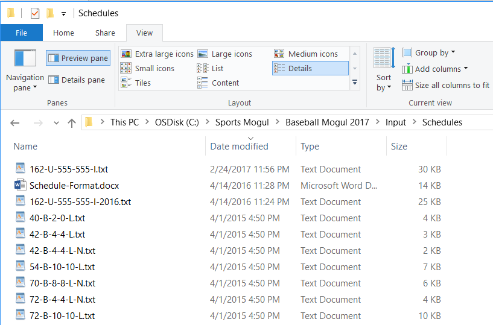Image resolution: width=493 pixels, height=325 pixels.
Task: Select file 70-B-8-8-L-N.txt
Action: [62, 283]
